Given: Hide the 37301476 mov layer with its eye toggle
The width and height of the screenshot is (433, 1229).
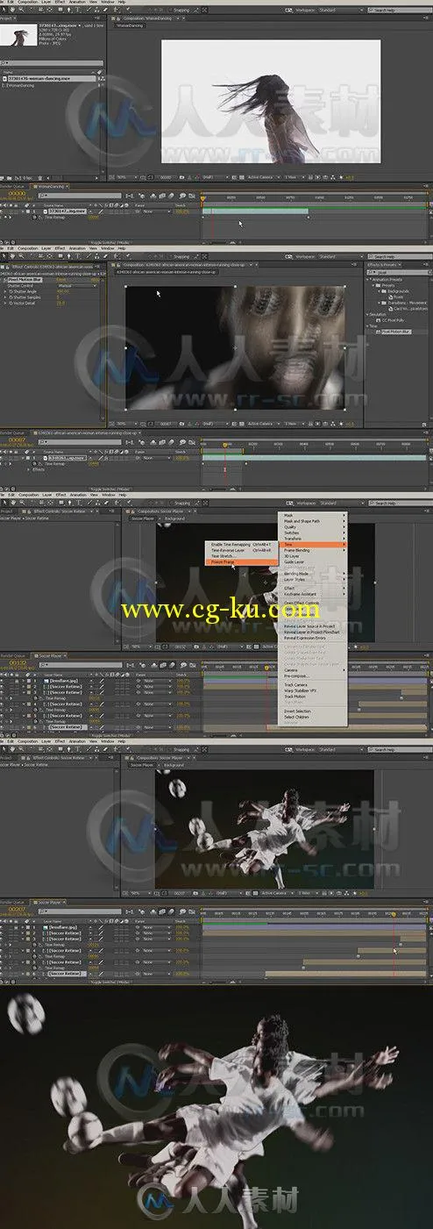Looking at the screenshot, I should (x=4, y=211).
